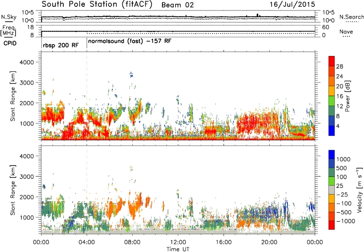Click the 60 tick on Nave axis
The height and width of the screenshot is (252, 364).
click(x=325, y=27)
